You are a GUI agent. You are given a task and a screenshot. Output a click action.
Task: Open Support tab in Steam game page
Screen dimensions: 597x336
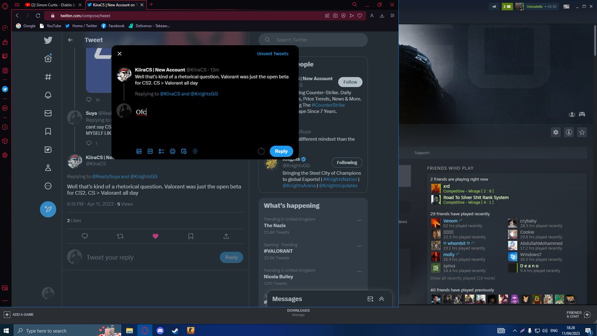click(422, 153)
